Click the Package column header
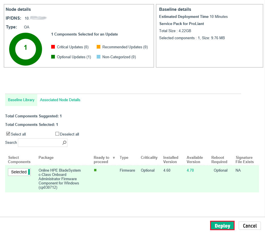This screenshot has height=233, width=265. [x=45, y=157]
